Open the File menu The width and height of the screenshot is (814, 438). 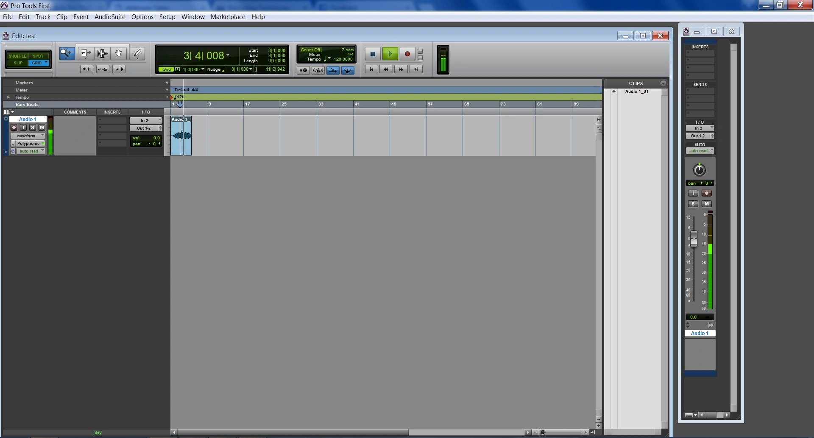coord(8,17)
